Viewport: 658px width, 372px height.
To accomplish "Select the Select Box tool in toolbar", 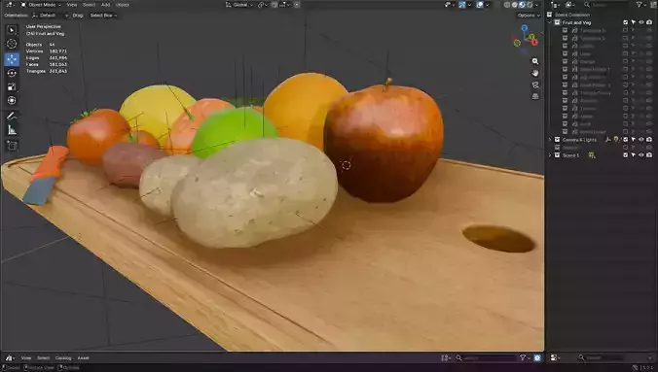I will 12,30.
